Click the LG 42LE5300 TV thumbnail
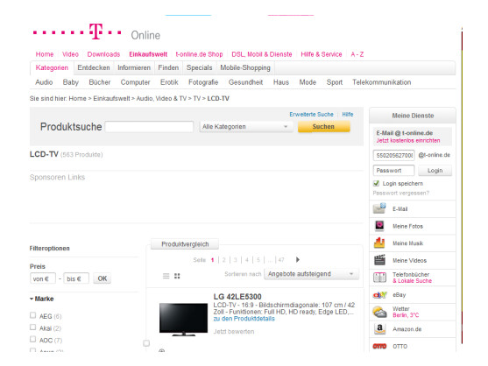This screenshot has height=366, width=488. [x=183, y=320]
